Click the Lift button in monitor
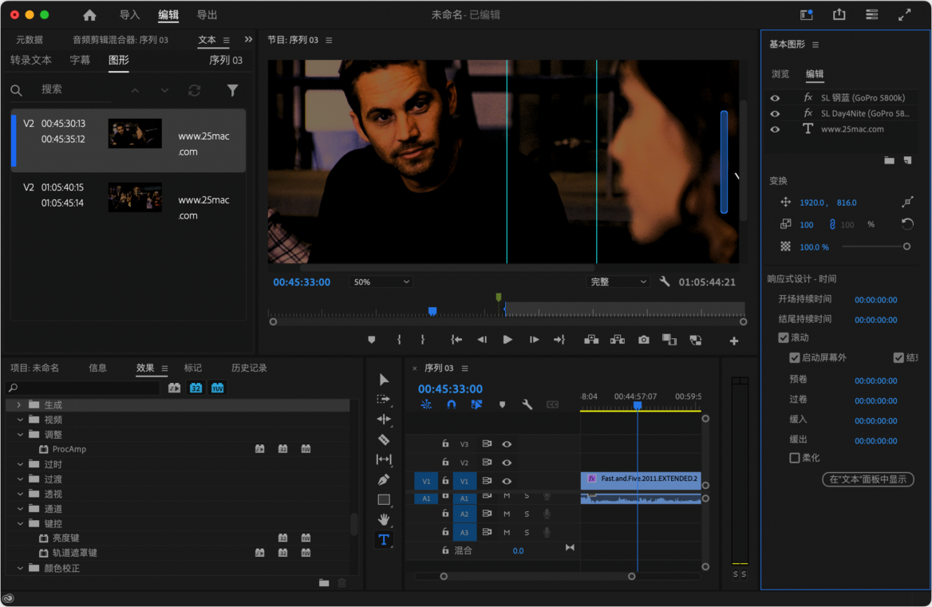Viewport: 932px width, 607px height. coord(590,340)
